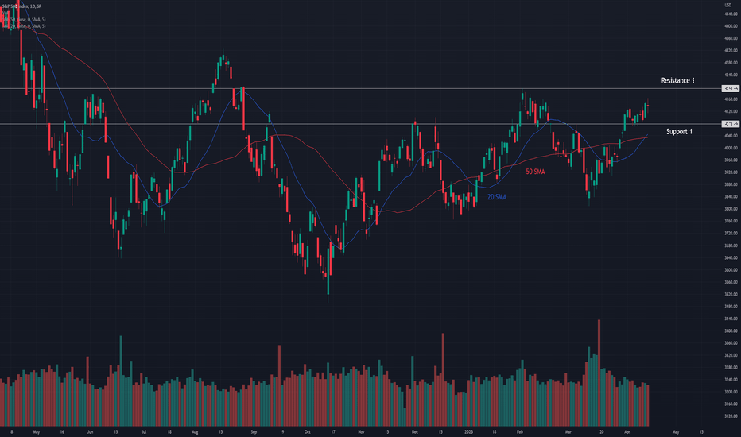Select the Vol indicator legend entry
Image resolution: width=741 pixels, height=437 pixels.
point(6,13)
